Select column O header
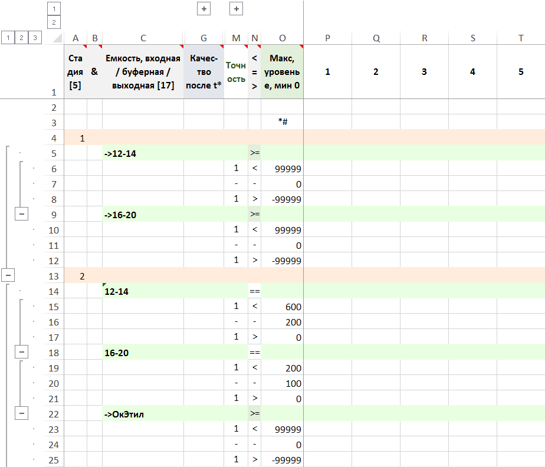Viewport: 545px width, 467px height. [282, 38]
